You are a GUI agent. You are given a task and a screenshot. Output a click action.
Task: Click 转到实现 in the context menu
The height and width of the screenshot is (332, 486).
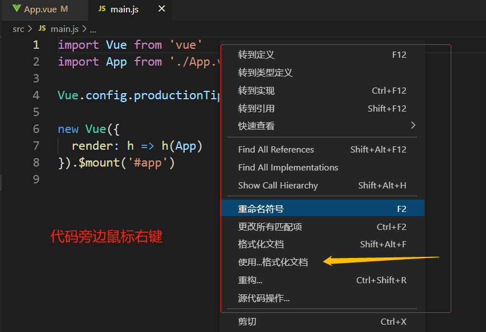(256, 91)
